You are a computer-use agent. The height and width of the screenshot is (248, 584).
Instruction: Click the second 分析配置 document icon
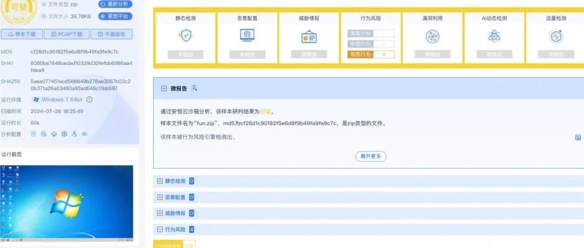tap(44, 133)
